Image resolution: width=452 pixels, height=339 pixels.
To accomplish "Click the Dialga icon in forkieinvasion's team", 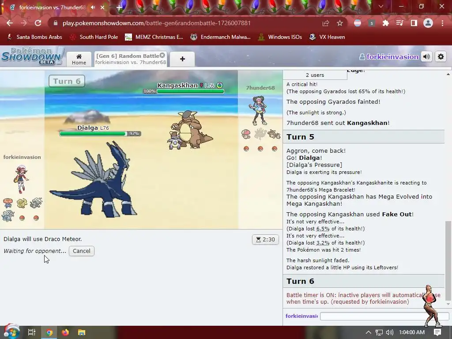I will click(8, 216).
